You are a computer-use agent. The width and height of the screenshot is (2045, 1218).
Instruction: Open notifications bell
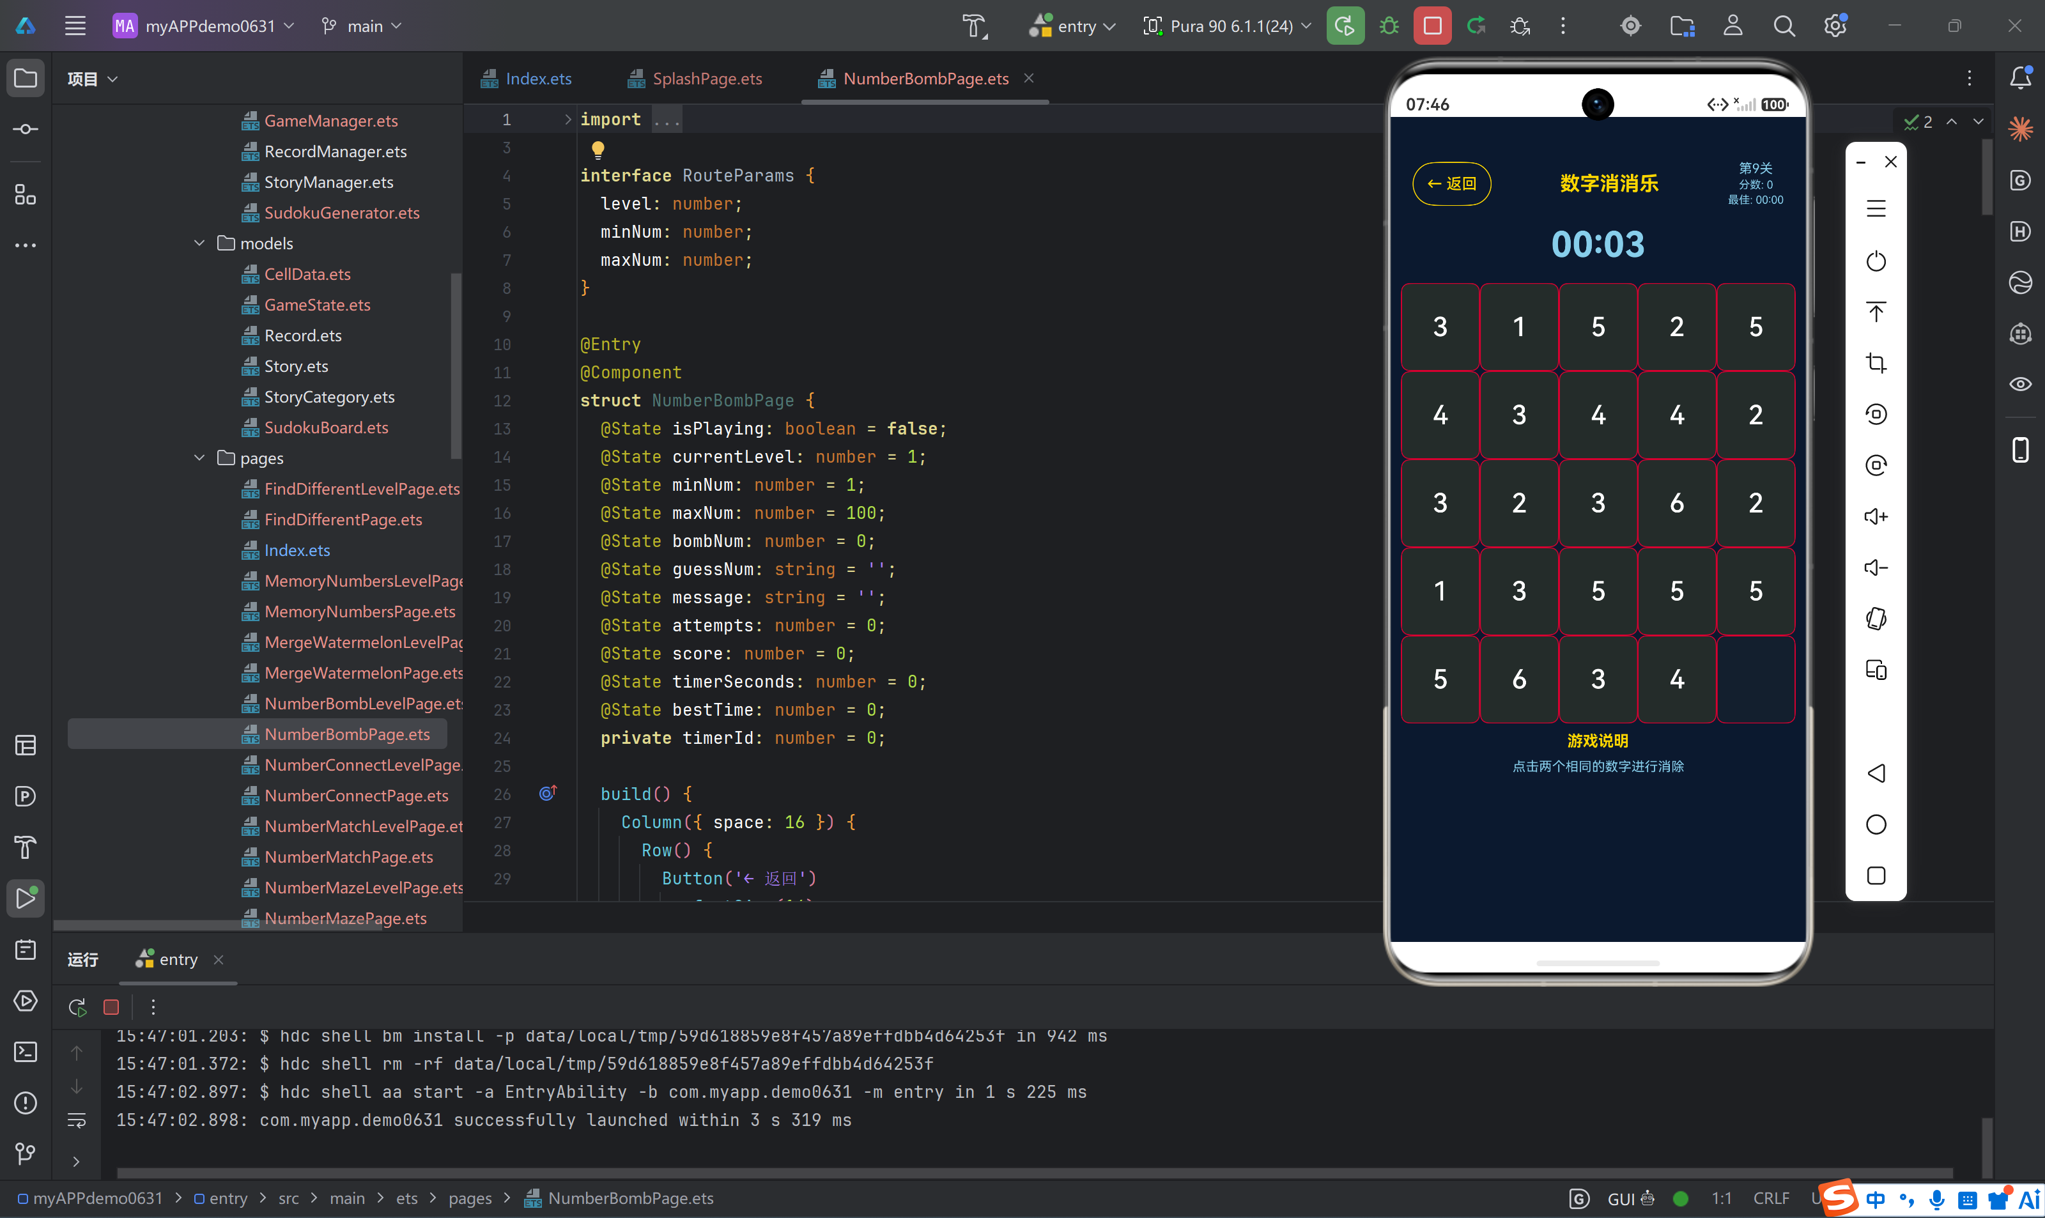pyautogui.click(x=2020, y=78)
